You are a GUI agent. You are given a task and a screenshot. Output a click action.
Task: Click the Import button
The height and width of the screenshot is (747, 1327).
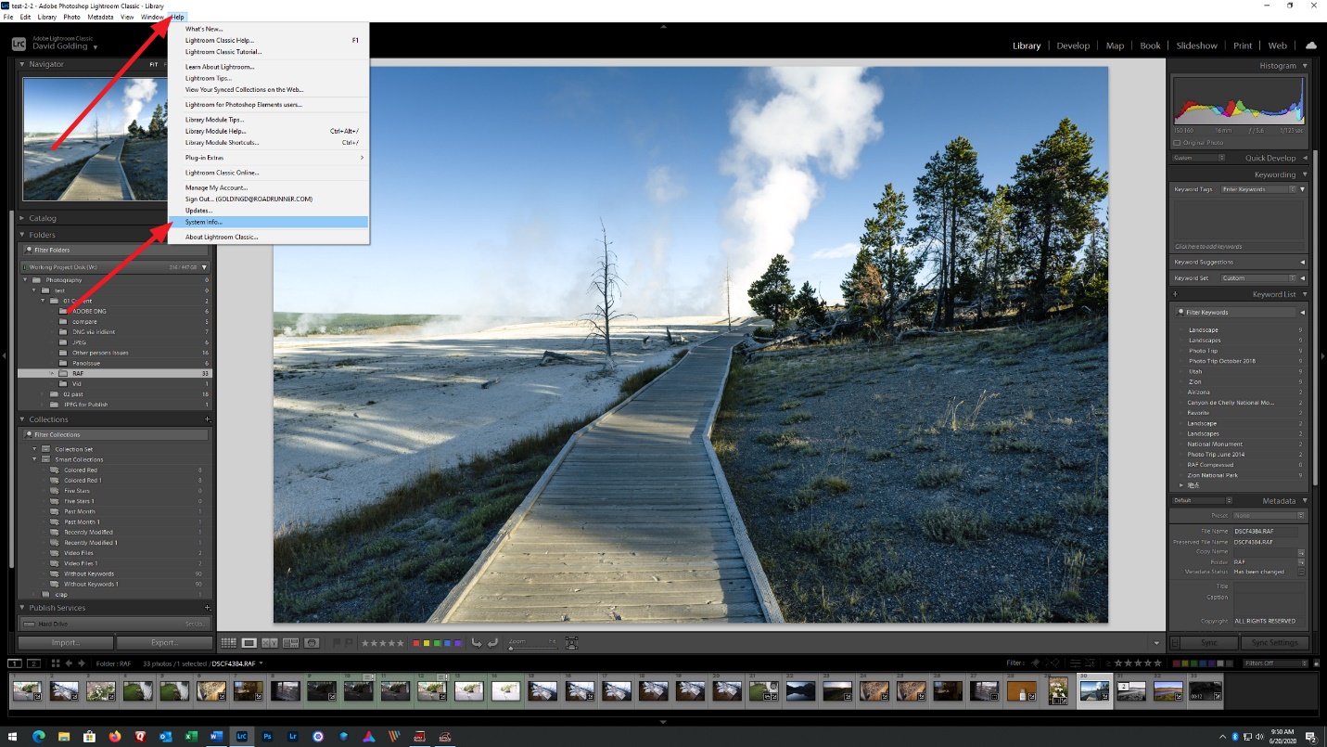[65, 642]
